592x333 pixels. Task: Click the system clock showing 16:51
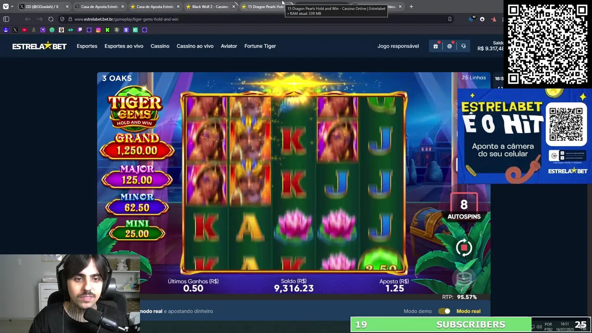click(x=565, y=324)
